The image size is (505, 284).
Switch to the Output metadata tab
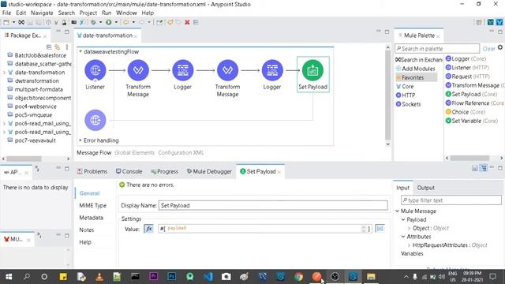pyautogui.click(x=425, y=188)
